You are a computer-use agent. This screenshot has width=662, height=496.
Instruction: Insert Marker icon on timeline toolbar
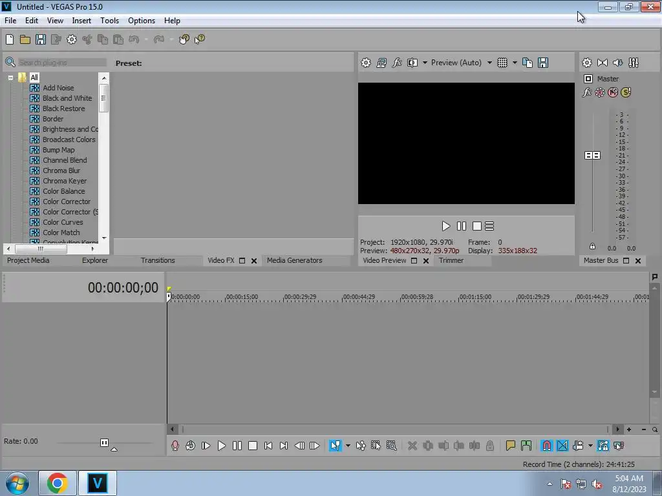[x=511, y=446]
